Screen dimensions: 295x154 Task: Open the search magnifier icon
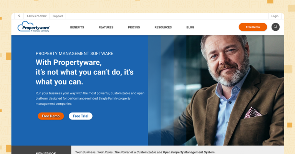[x=275, y=27]
